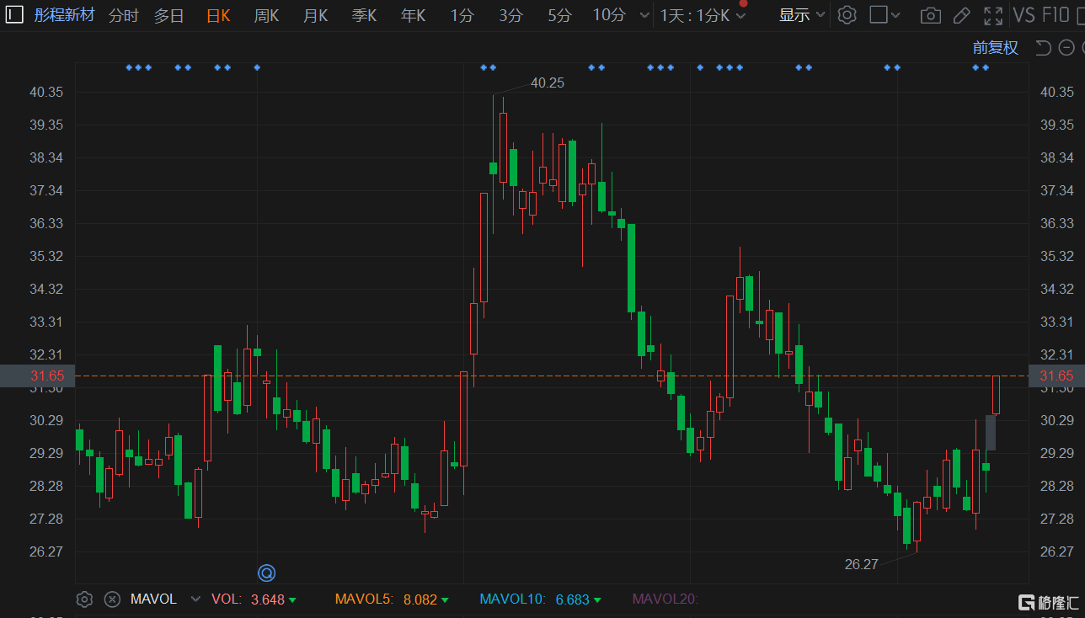Open the chart settings gear in top toolbar

(847, 15)
